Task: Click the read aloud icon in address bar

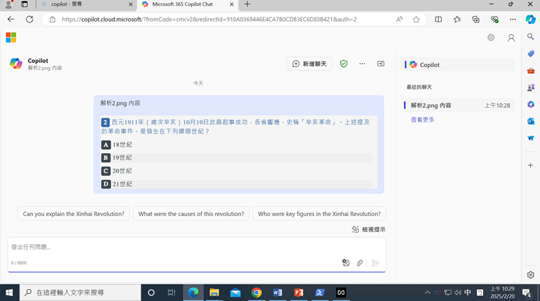Action: 399,19
